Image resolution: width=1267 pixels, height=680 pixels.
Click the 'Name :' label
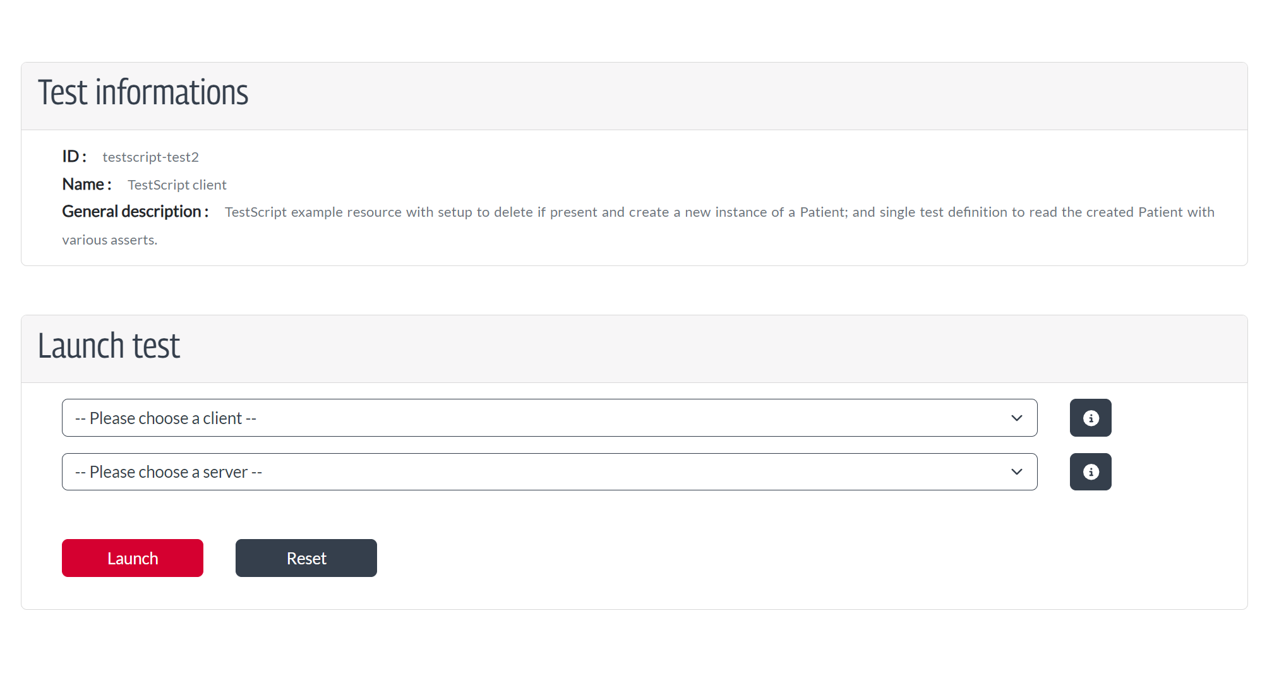point(87,184)
